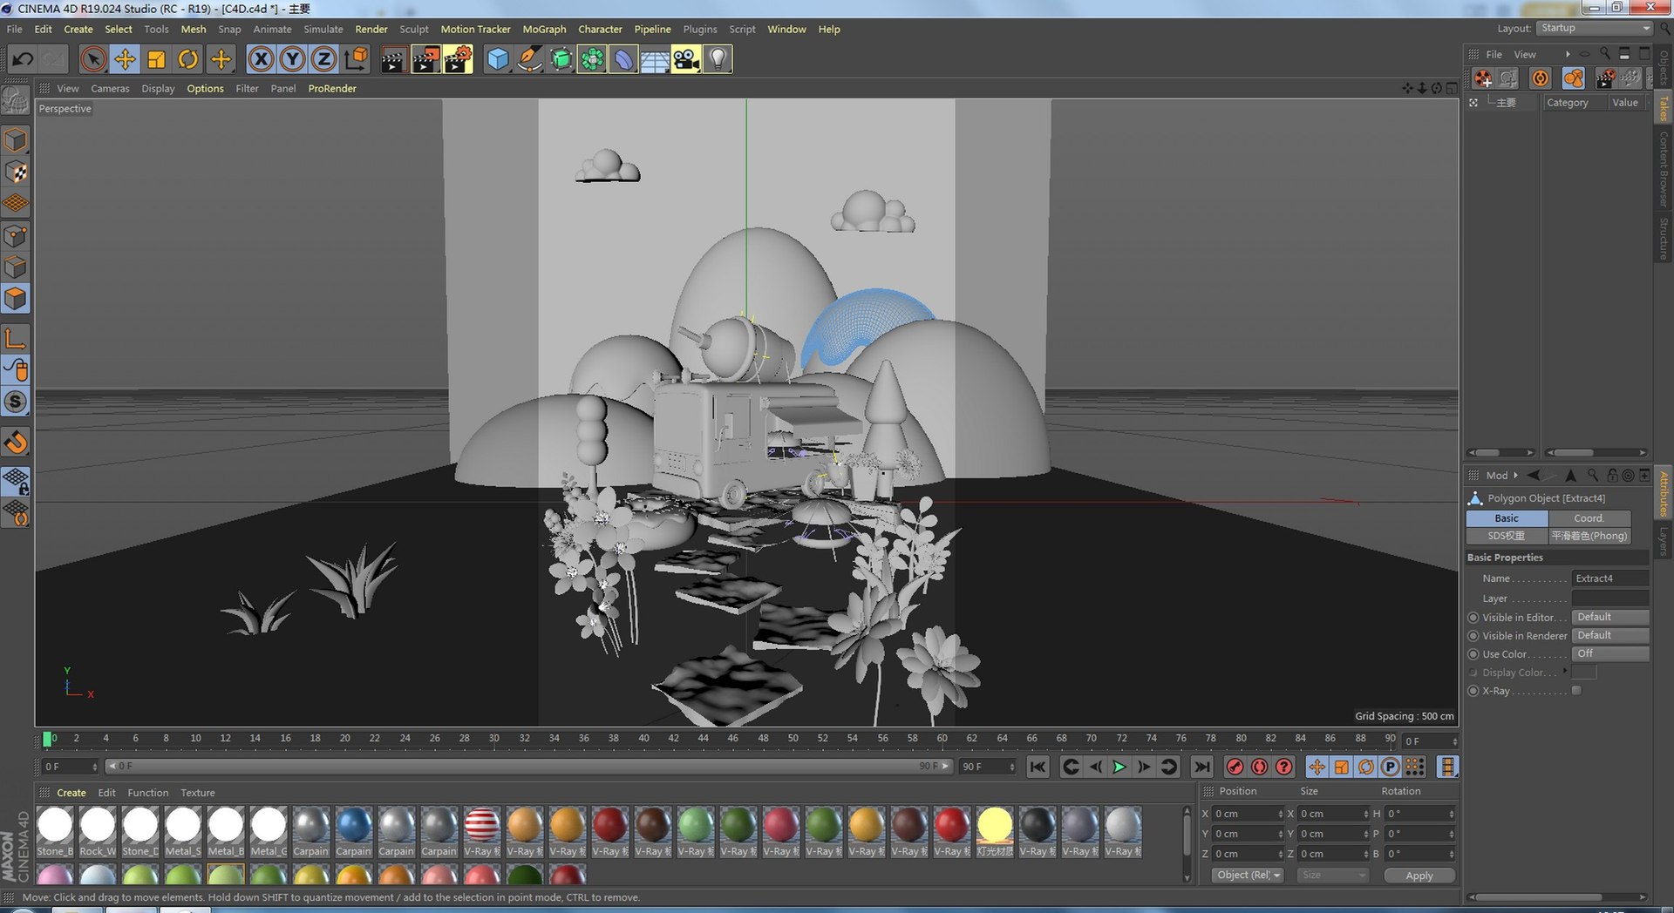Open Visible in Renderer Default dropdown
The width and height of the screenshot is (1674, 913).
click(1609, 635)
